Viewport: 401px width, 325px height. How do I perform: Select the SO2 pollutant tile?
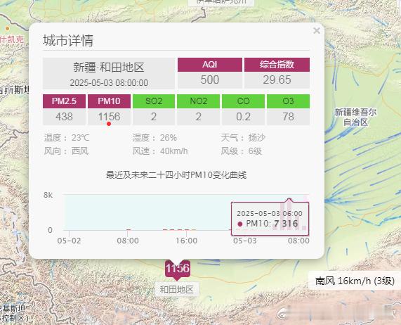pos(154,101)
